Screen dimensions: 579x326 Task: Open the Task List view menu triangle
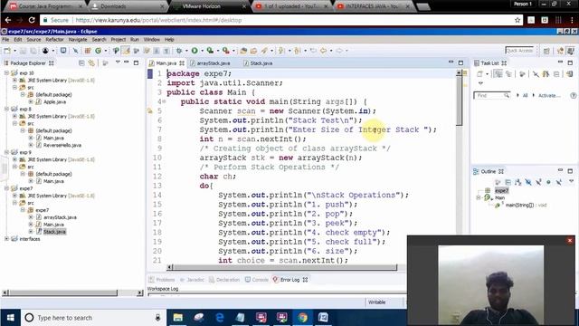click(480, 83)
